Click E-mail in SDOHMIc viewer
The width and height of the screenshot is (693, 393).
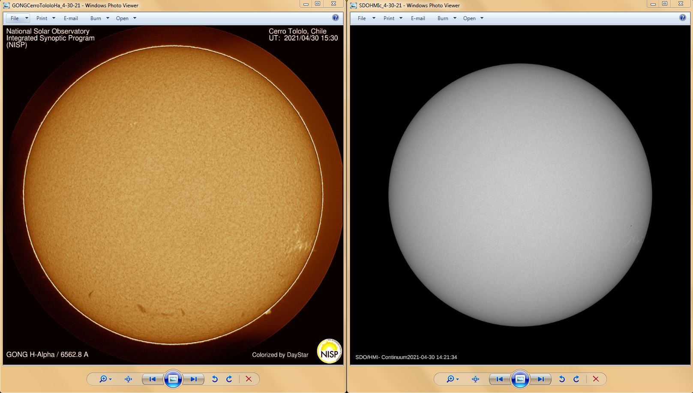[418, 18]
